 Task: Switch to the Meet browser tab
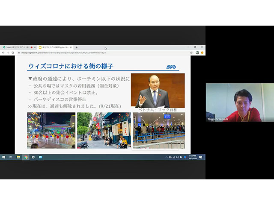point(16,47)
